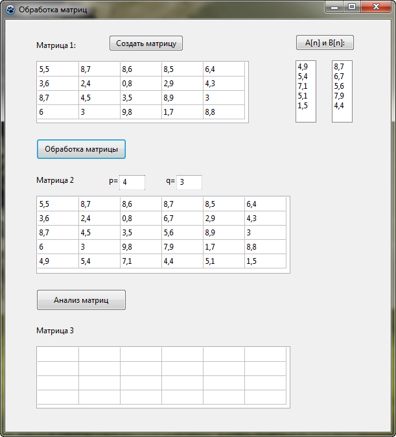The image size is (396, 437).
Task: Click cell 8,8 in Матрица 2 grid
Action: [x=266, y=246]
